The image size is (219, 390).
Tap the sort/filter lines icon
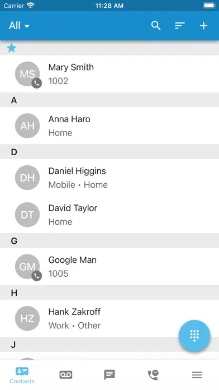point(179,26)
